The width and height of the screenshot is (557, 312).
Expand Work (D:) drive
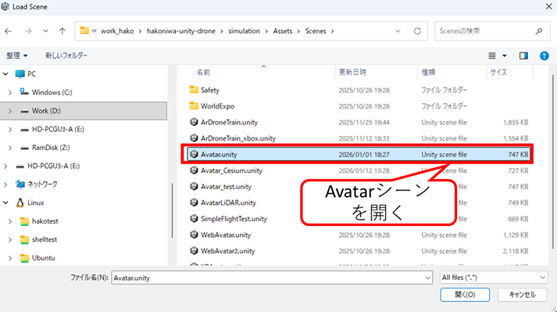pyautogui.click(x=10, y=111)
